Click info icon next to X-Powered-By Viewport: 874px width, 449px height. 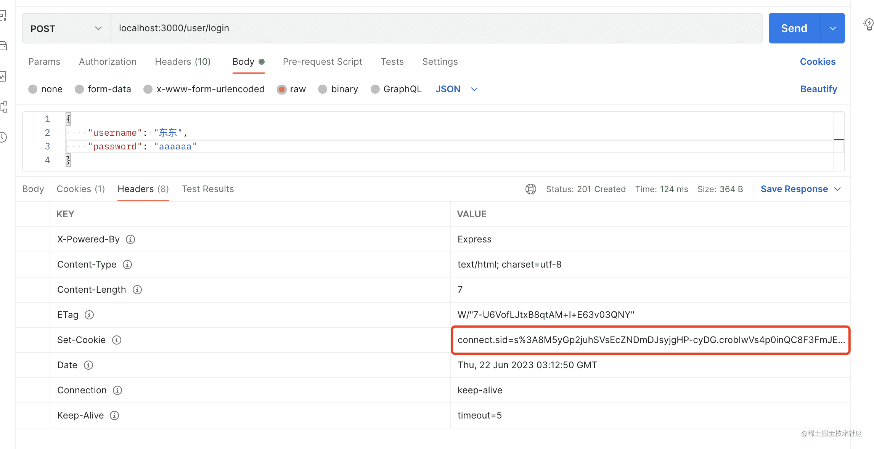click(130, 239)
